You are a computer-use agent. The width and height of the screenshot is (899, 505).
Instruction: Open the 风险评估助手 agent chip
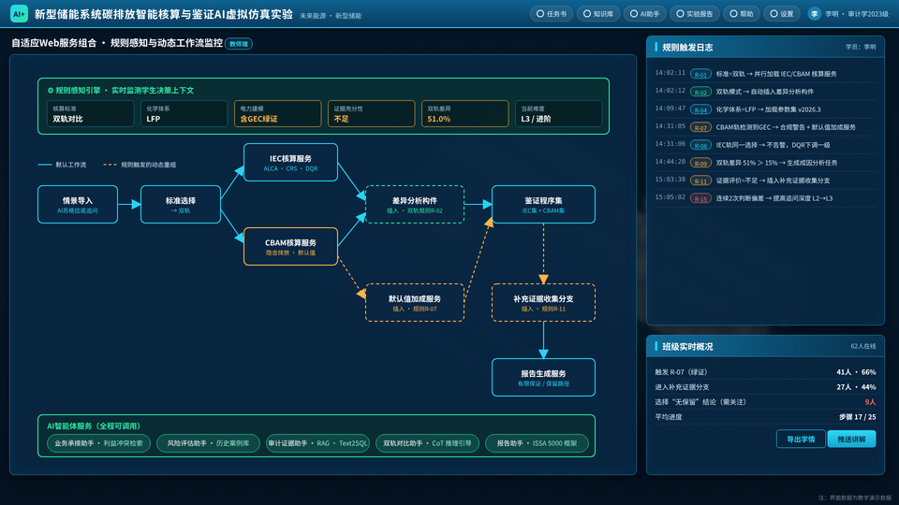(x=208, y=443)
